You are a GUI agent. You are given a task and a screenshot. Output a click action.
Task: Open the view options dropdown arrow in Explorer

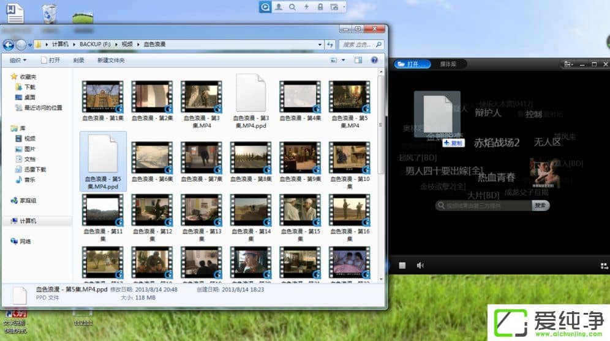[x=343, y=60]
